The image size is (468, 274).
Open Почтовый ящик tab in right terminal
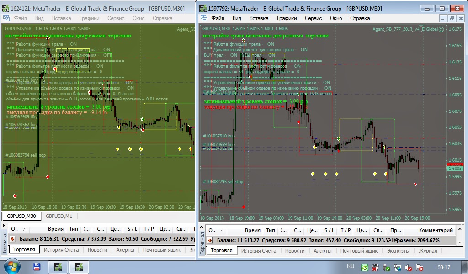tap(359, 251)
